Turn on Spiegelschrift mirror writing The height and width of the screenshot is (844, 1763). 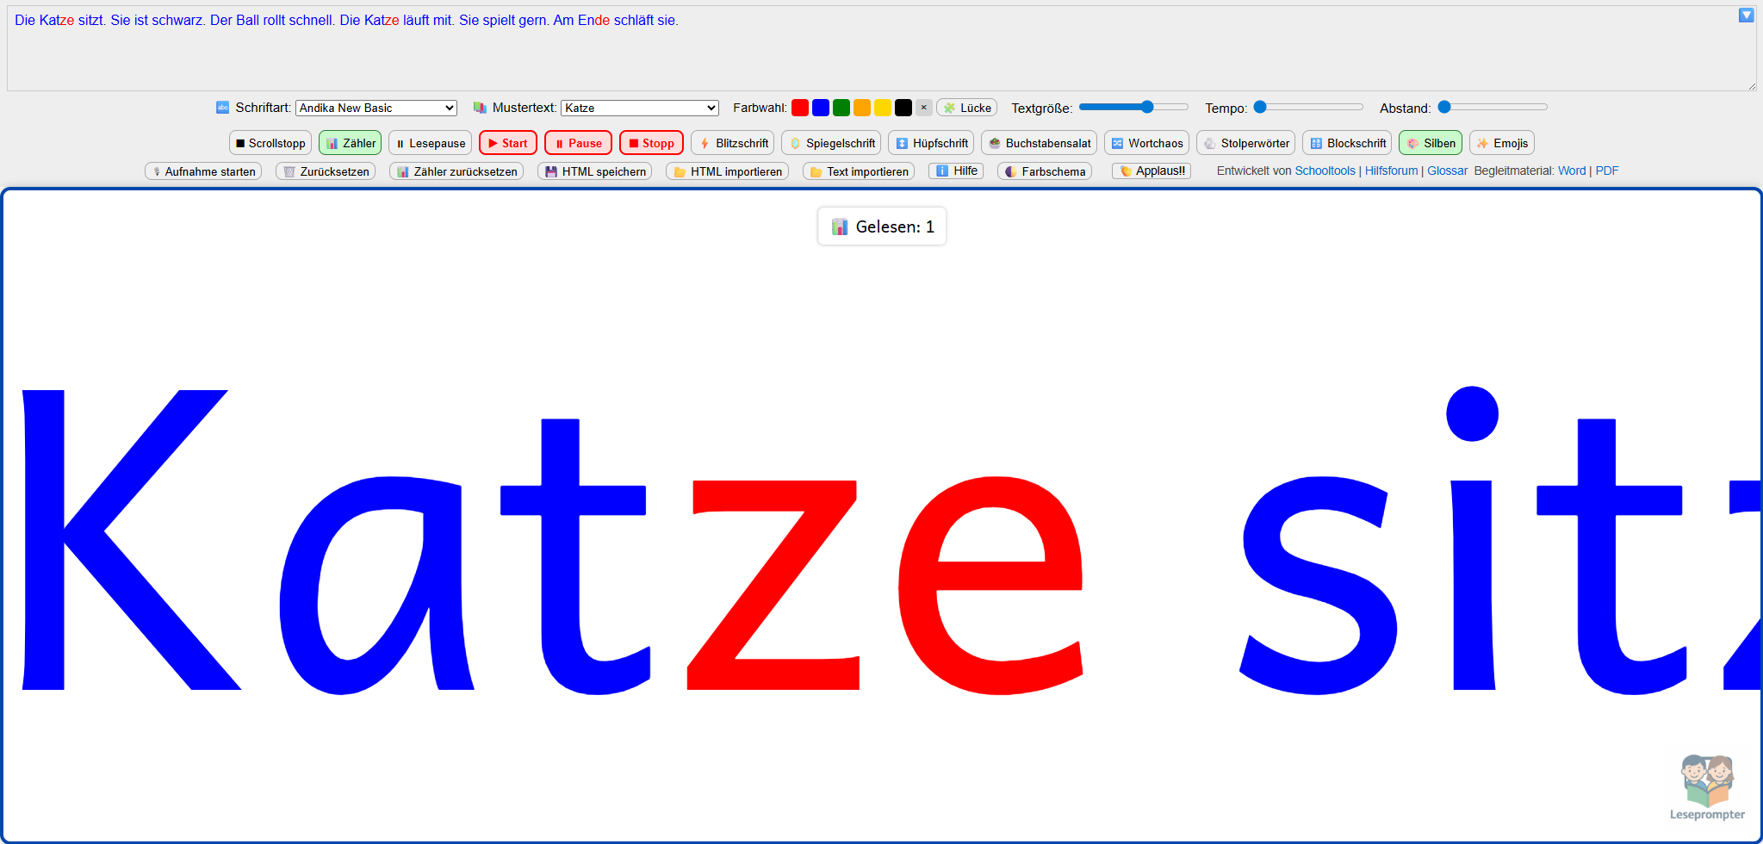tap(830, 143)
